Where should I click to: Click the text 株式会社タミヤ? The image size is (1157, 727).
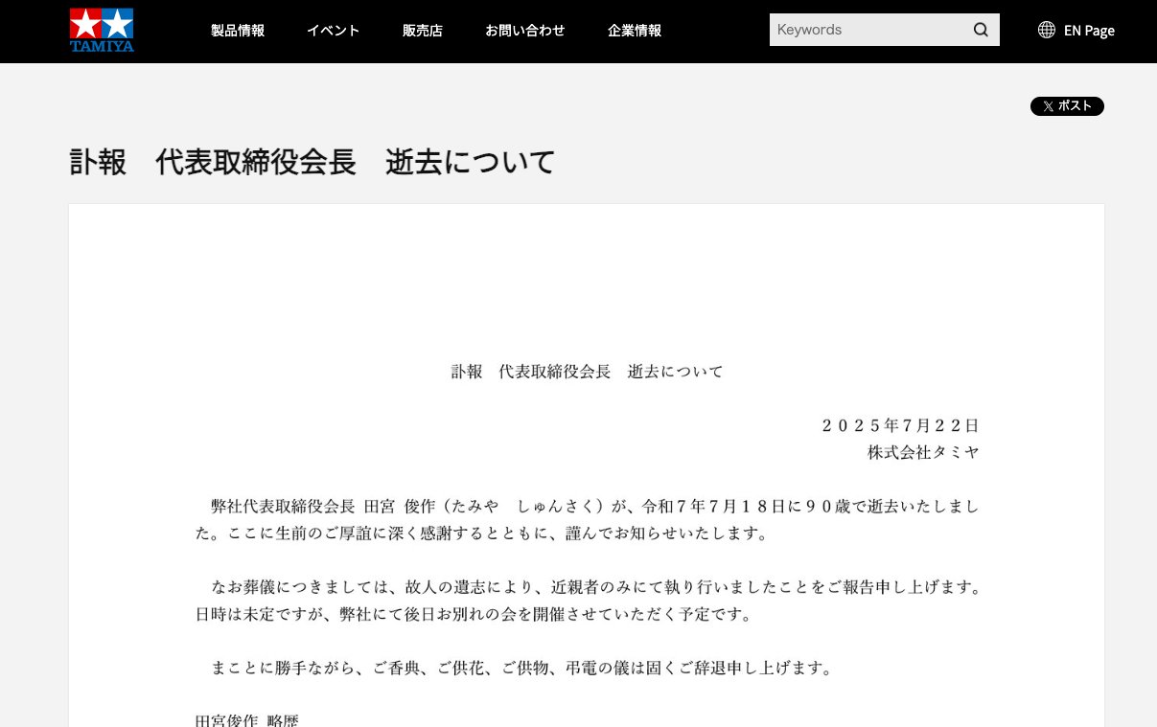click(x=924, y=452)
